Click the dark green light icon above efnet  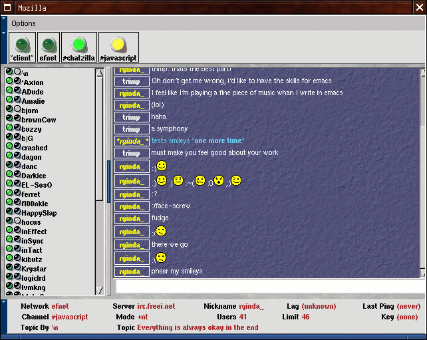coord(49,45)
